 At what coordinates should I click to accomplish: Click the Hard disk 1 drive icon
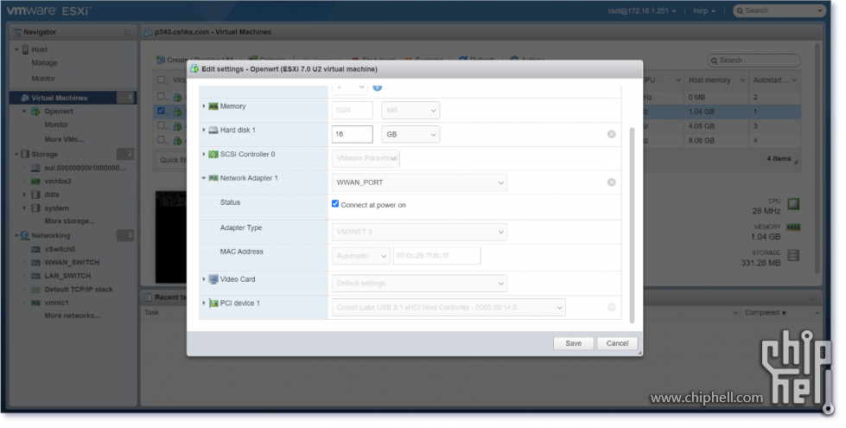213,130
